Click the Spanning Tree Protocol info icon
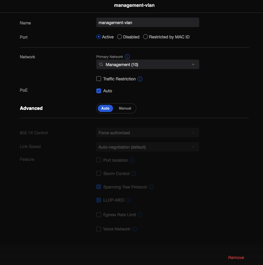 pyautogui.click(x=151, y=187)
